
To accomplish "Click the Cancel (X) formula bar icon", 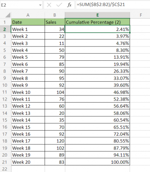I will (x=49, y=5).
